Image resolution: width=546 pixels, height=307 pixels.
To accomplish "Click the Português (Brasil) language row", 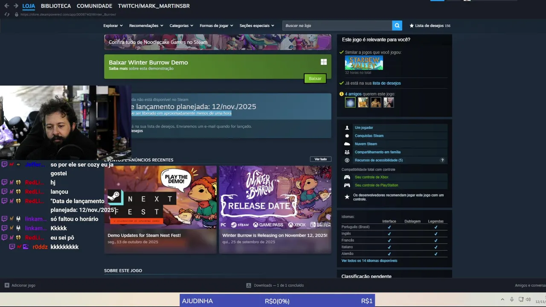I will click(x=395, y=227).
